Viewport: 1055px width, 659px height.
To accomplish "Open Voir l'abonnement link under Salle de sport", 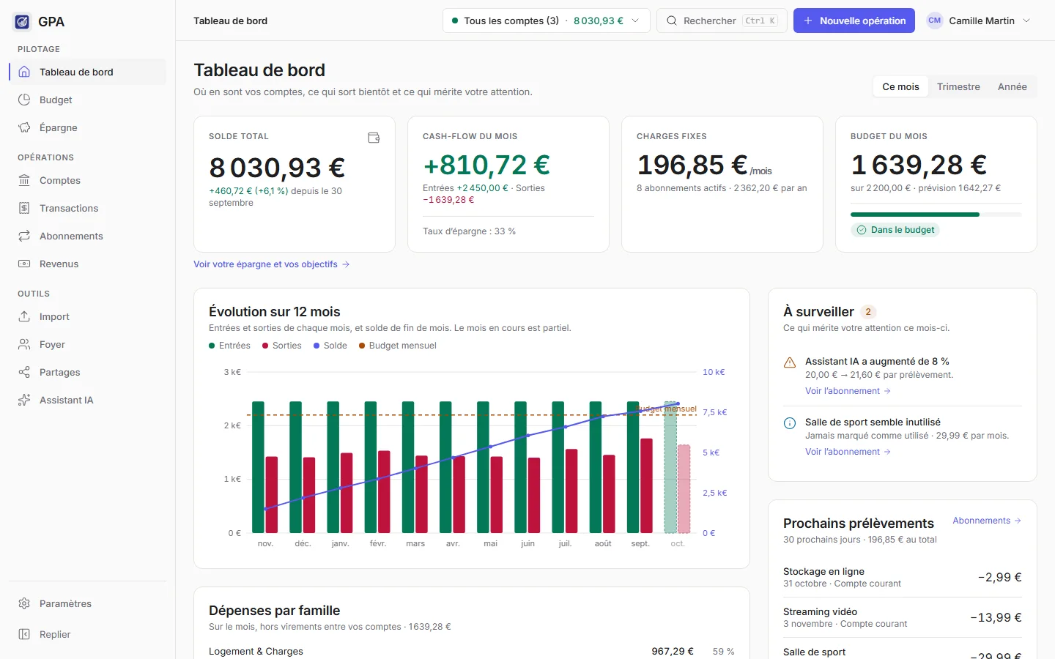I will click(x=848, y=452).
